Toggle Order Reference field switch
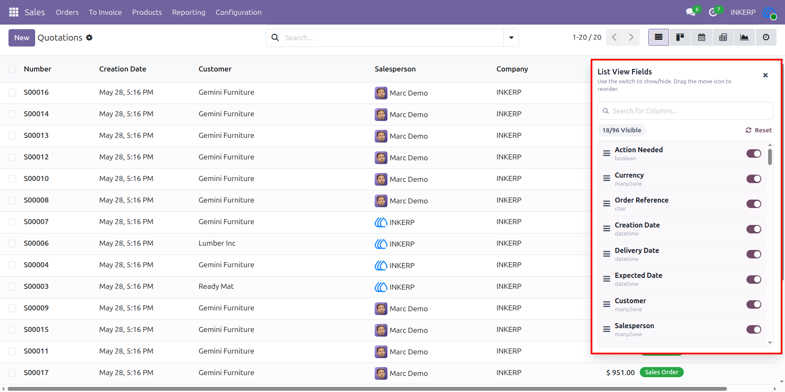The height and width of the screenshot is (392, 785). point(754,204)
